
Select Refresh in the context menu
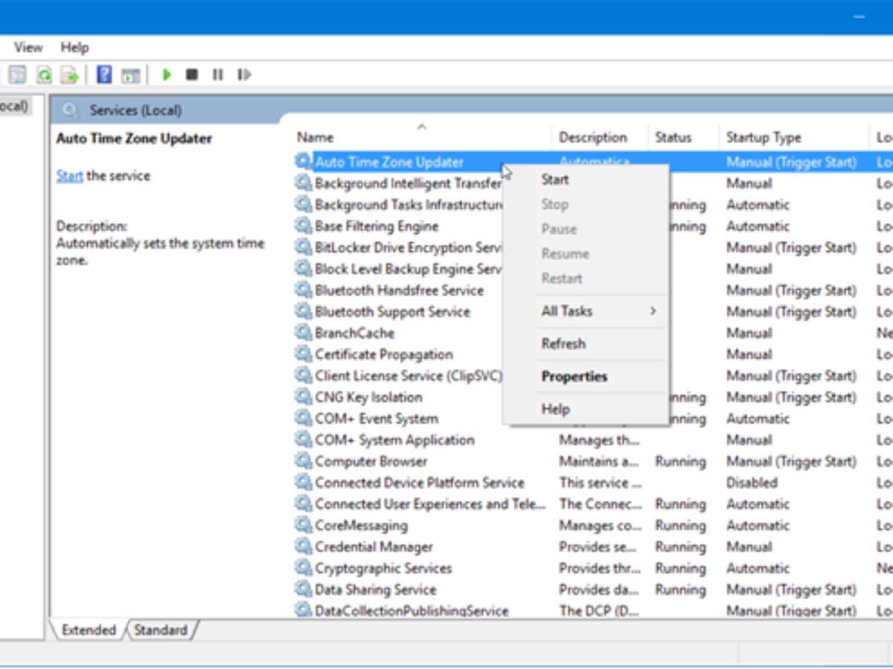tap(563, 343)
